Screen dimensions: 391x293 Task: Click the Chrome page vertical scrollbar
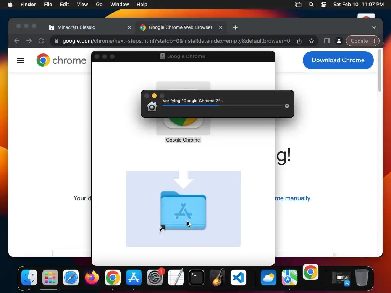[380, 71]
